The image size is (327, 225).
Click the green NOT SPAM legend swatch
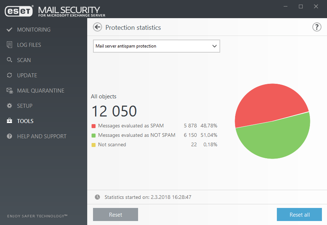(93, 135)
